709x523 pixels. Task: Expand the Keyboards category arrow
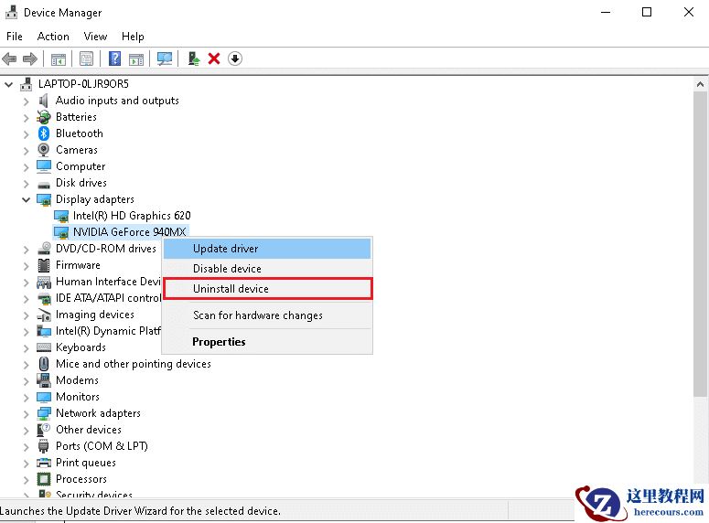27,348
